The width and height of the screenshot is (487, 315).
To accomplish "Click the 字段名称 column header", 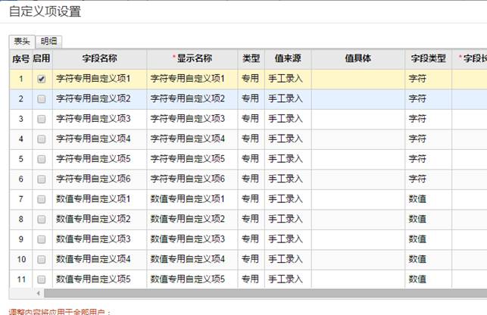I will pyautogui.click(x=99, y=58).
